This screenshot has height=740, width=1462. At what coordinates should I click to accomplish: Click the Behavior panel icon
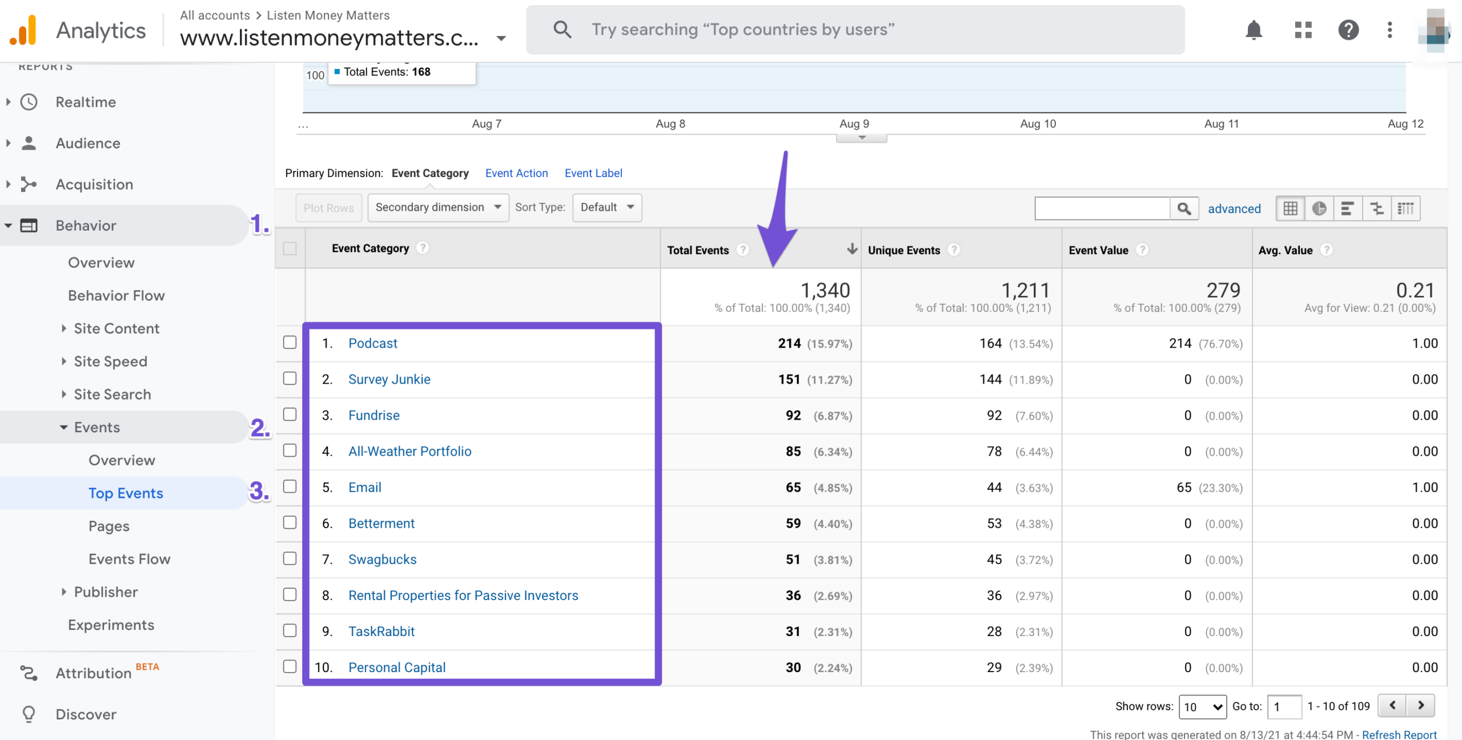29,226
